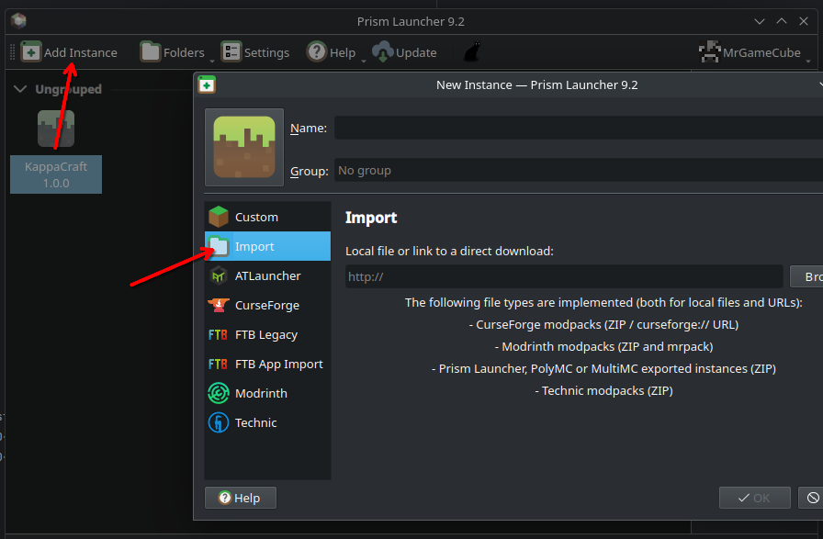
Task: Click the grass block instance icon button
Action: 243,147
